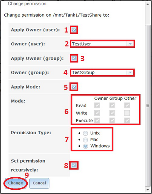Open the Owner (user) dropdown arrow

pos(130,44)
